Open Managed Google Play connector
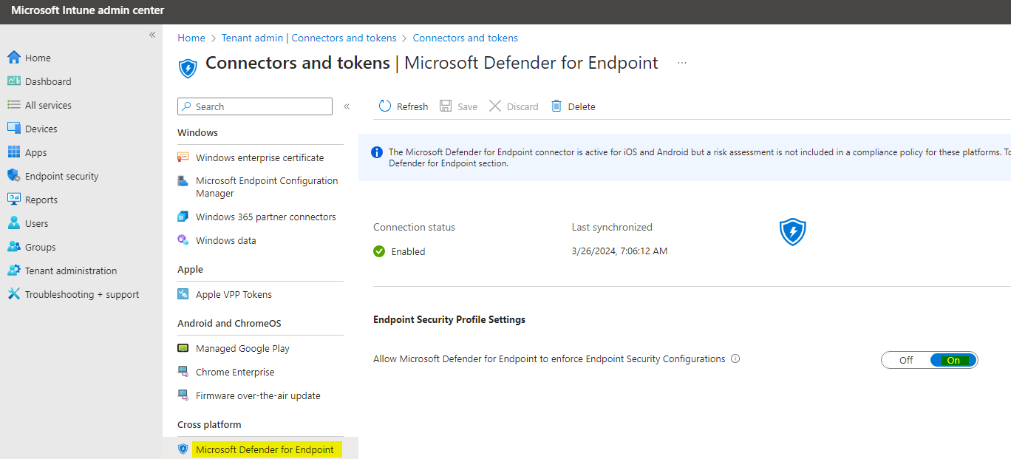Image resolution: width=1011 pixels, height=459 pixels. click(x=242, y=348)
